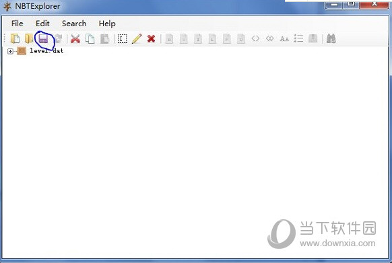Image resolution: width=392 pixels, height=263 pixels.
Task: Add a Short tag from toolbar
Action: (183, 39)
